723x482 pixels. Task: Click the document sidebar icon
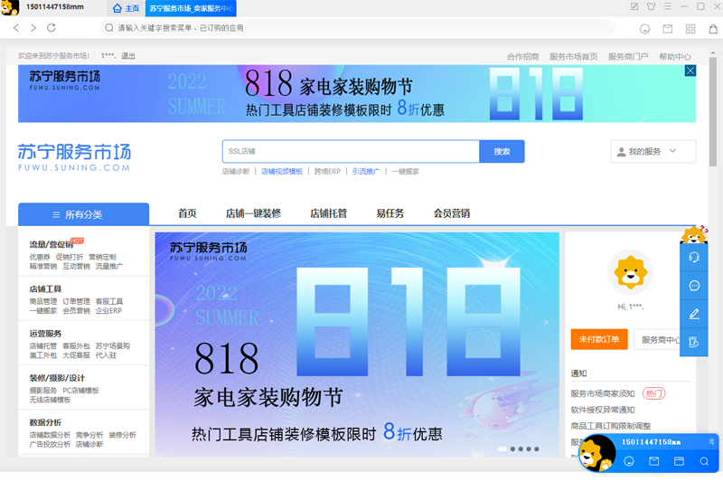pyautogui.click(x=694, y=342)
